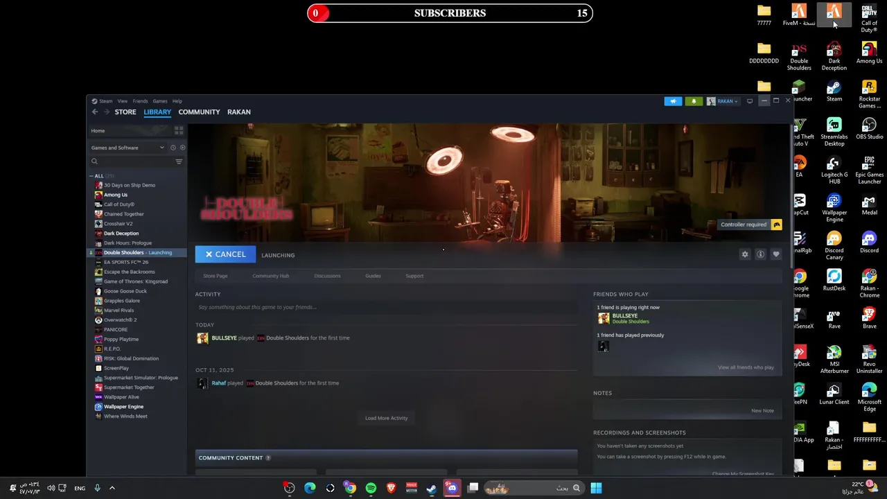
Task: Show recent games clock filter icon
Action: 173,148
